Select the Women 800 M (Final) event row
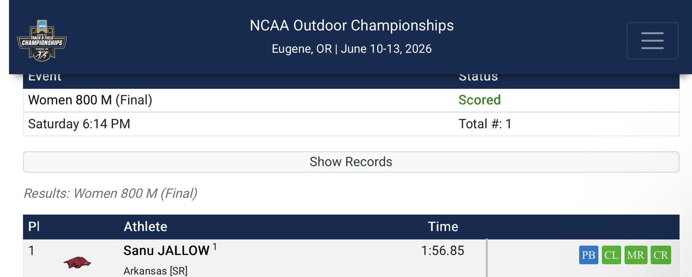 [351, 100]
